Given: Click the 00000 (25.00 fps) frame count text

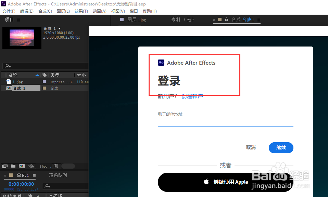Looking at the screenshot, I should coord(21,189).
